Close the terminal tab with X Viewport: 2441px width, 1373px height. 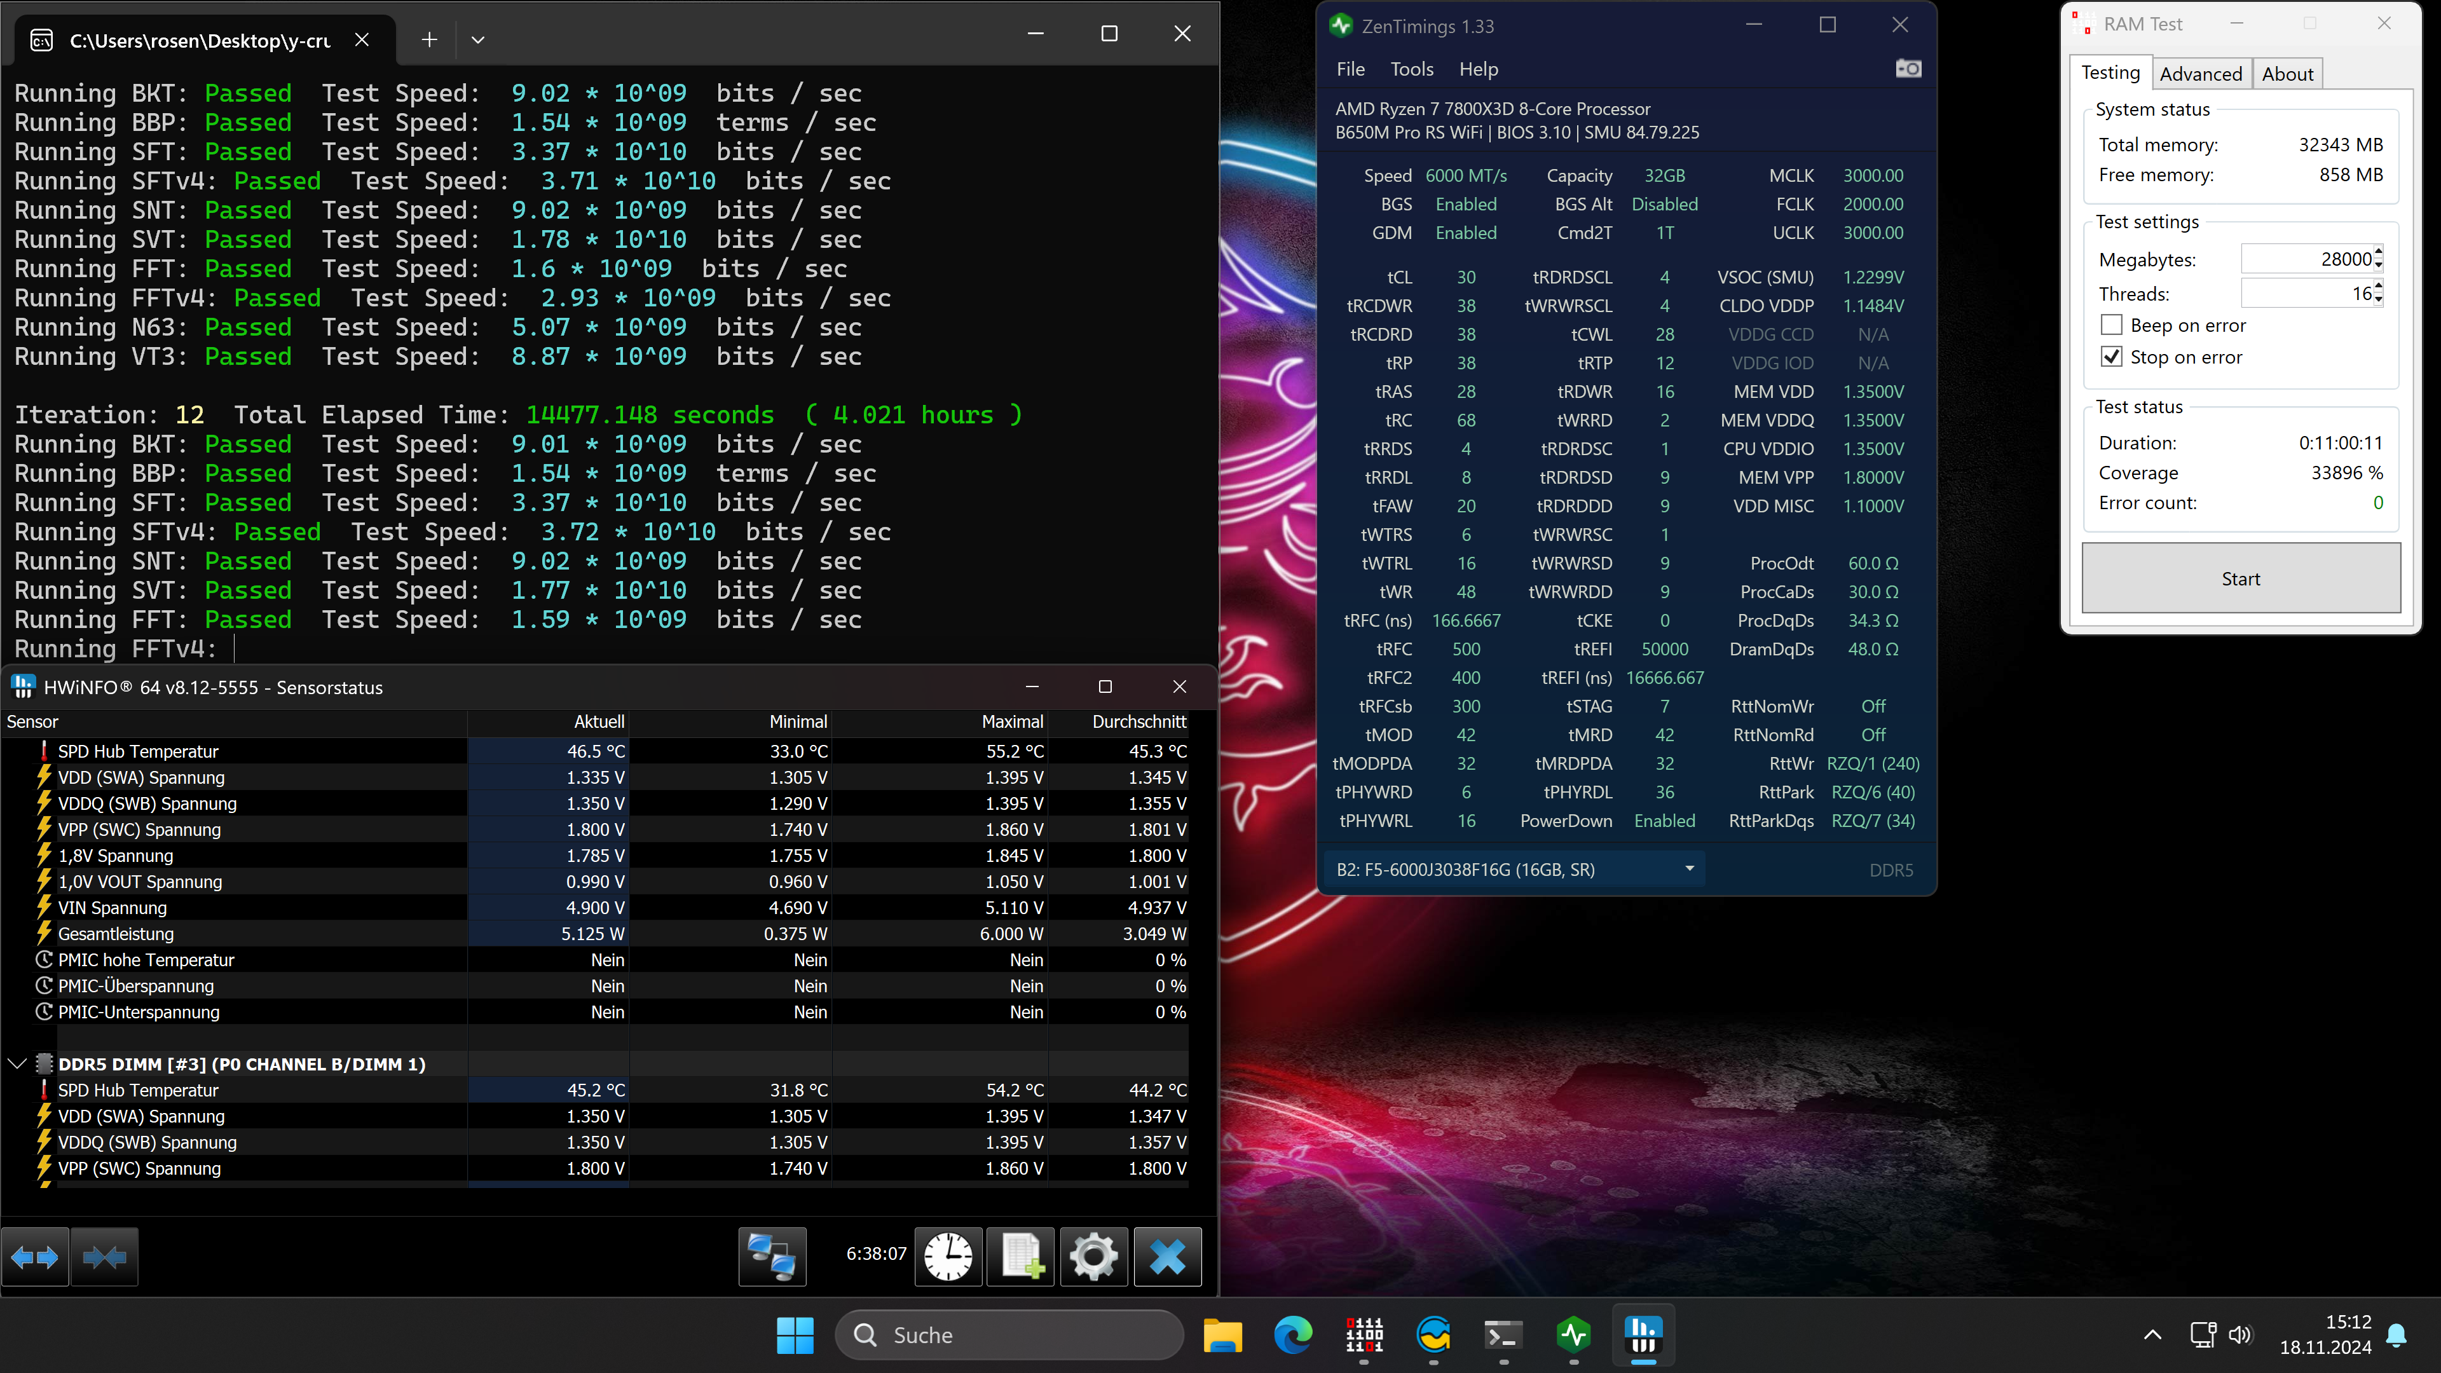coord(361,40)
